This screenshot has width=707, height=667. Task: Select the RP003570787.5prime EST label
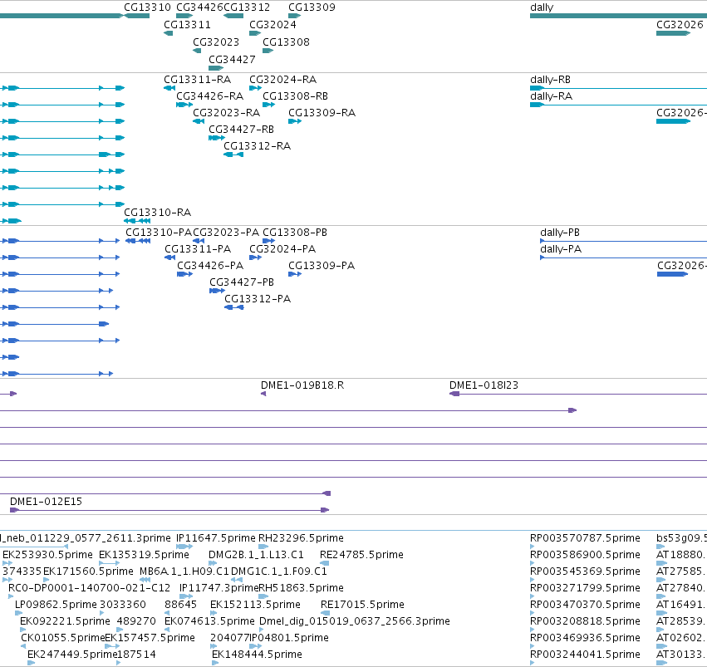[585, 538]
